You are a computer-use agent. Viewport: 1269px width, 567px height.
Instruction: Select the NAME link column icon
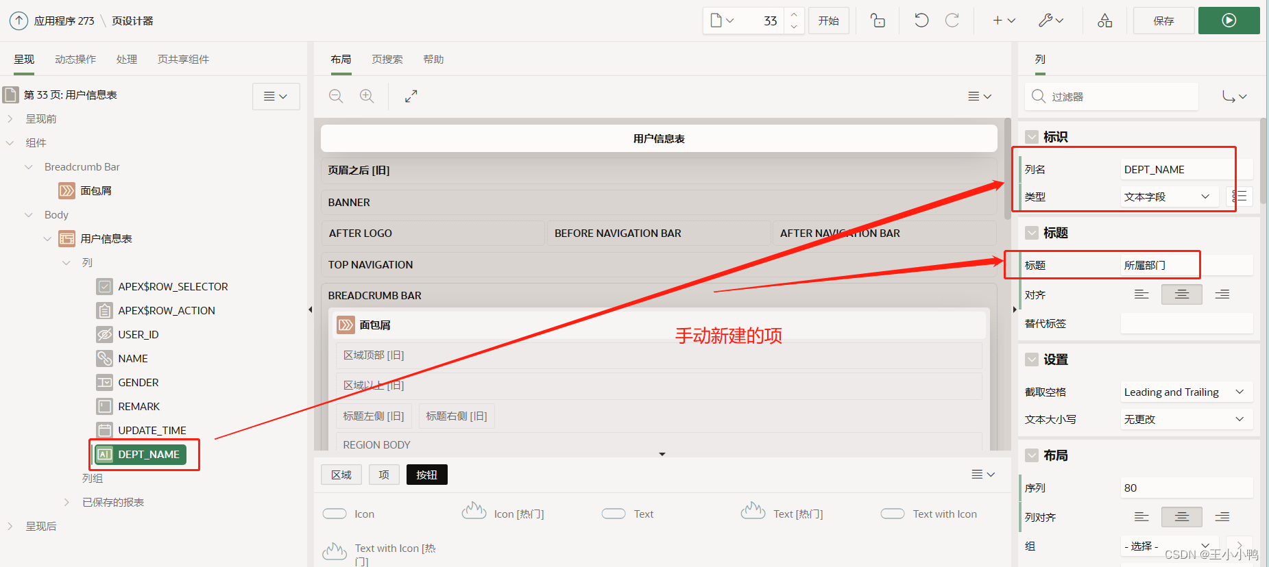(x=104, y=358)
